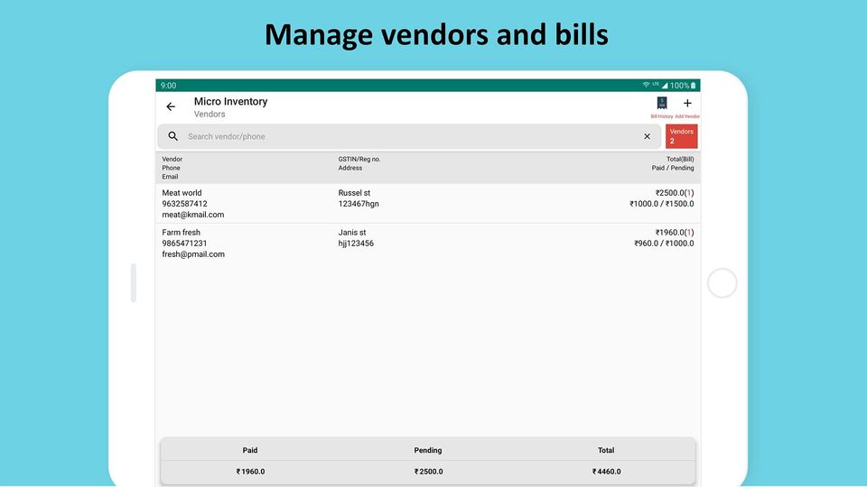This screenshot has width=867, height=487.
Task: Click the battery status icon
Action: coord(693,86)
